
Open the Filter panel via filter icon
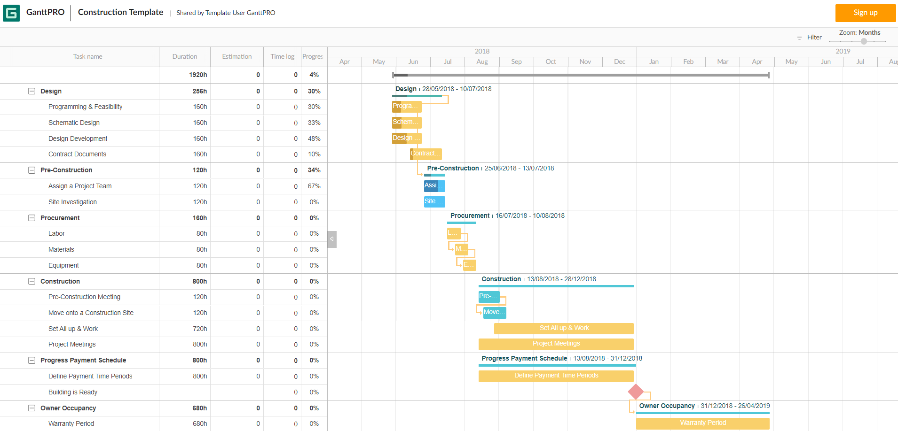click(x=799, y=37)
